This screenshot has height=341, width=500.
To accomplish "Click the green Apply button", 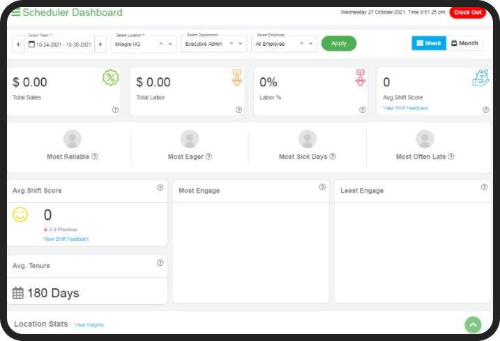I will (x=339, y=43).
